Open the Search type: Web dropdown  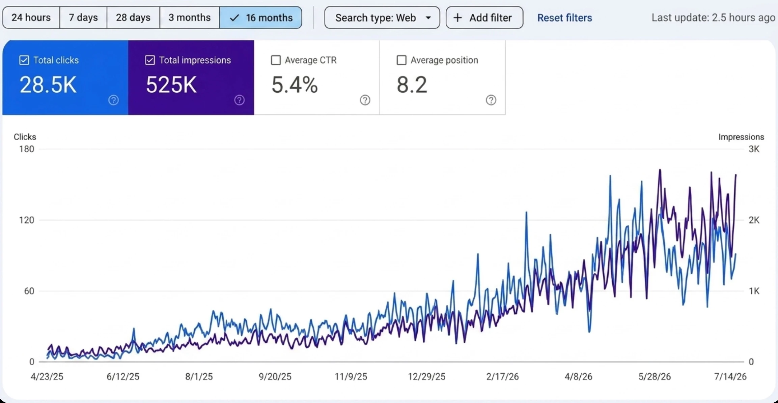tap(382, 18)
